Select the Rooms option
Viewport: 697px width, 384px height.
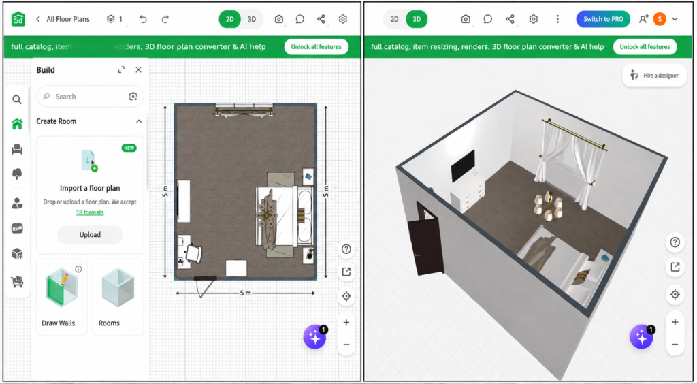118,298
